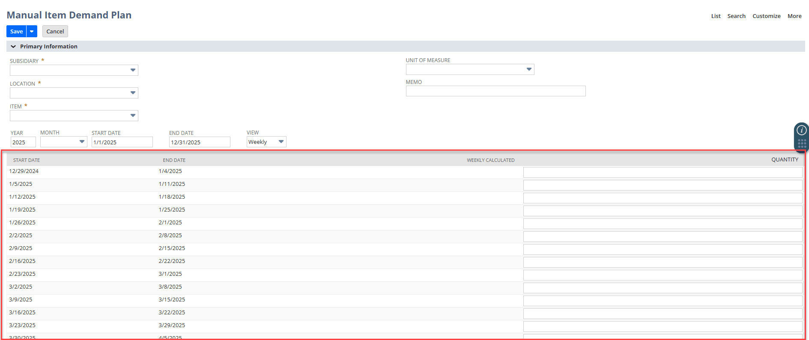
Task: Select the 1/18/2025 end date cell
Action: 172,197
